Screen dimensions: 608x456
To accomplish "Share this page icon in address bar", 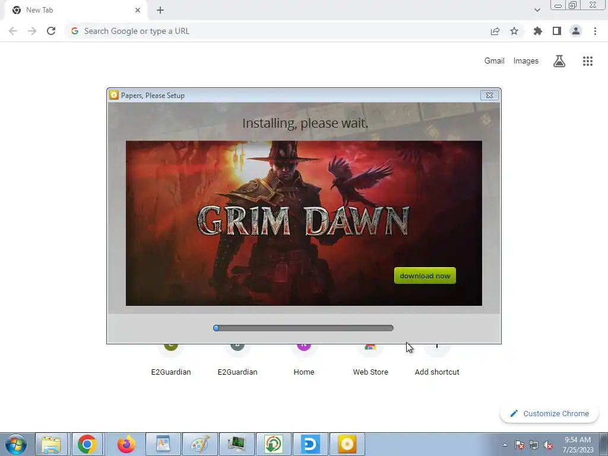I will [495, 31].
